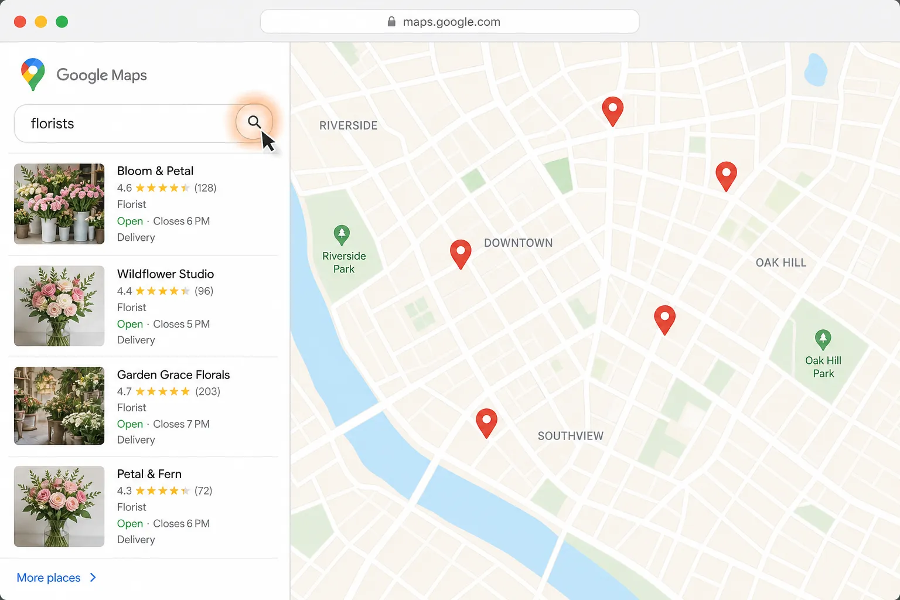The image size is (900, 600).
Task: Click the 4.4 rating number
Action: (x=124, y=291)
